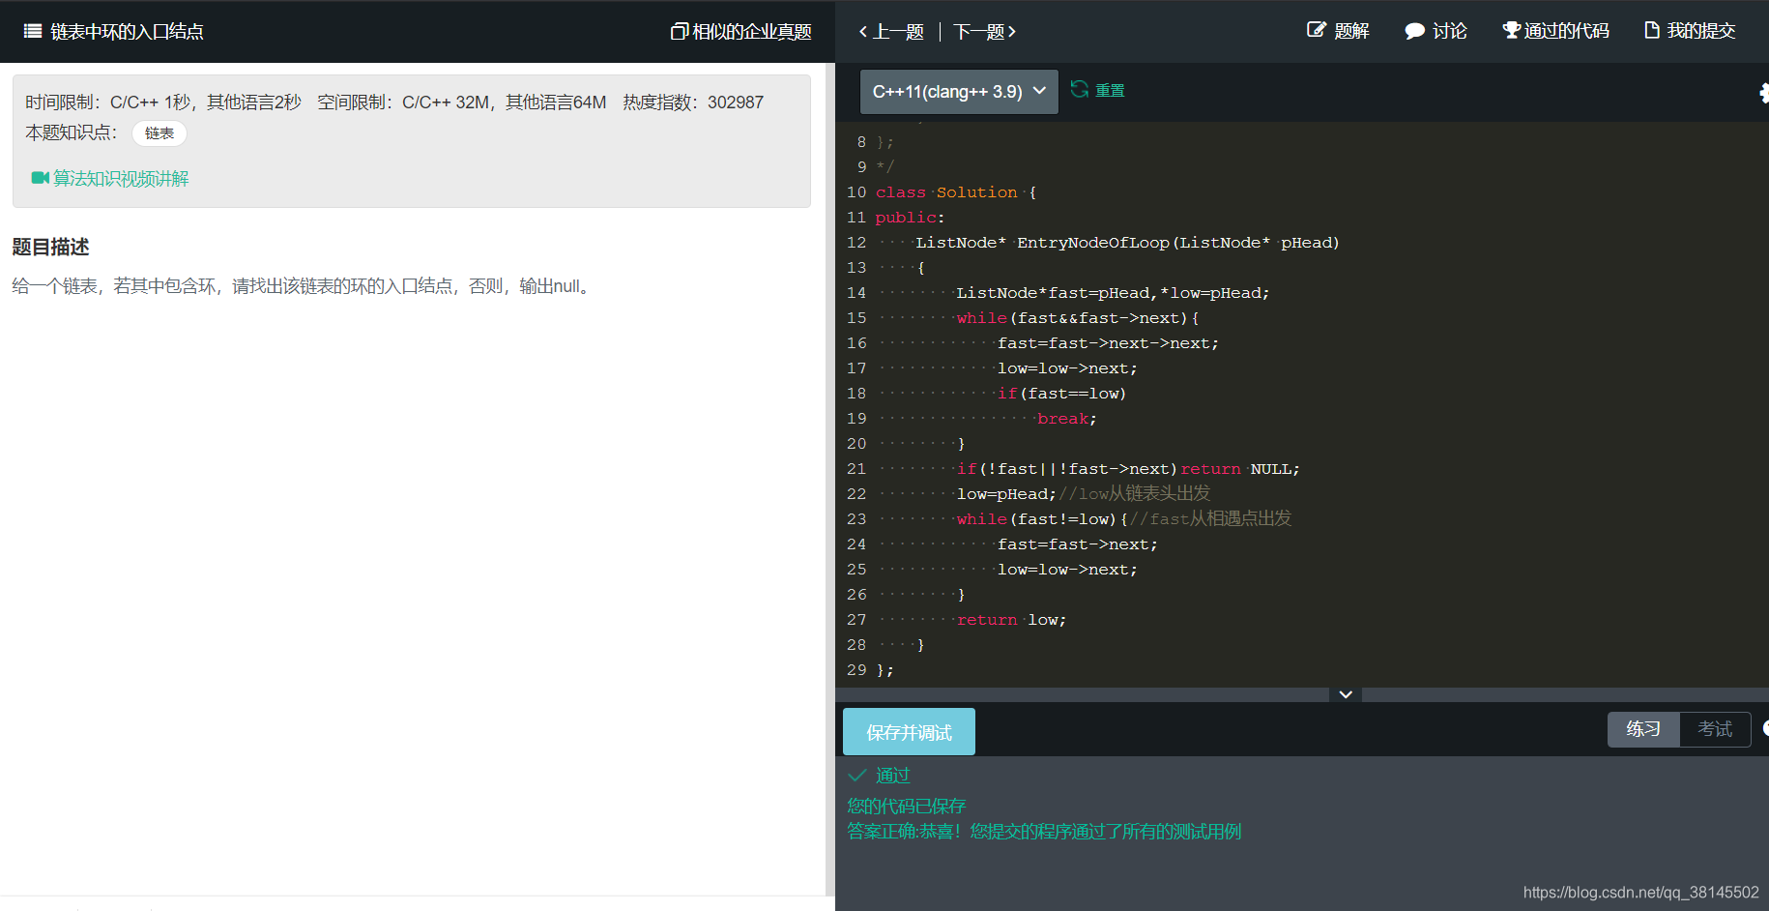Go to previous question 上一题
The image size is (1769, 911).
[891, 32]
